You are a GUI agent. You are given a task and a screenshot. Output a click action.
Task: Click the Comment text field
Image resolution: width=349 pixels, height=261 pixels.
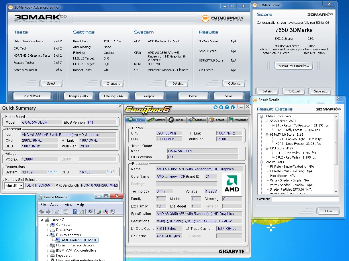305,199
